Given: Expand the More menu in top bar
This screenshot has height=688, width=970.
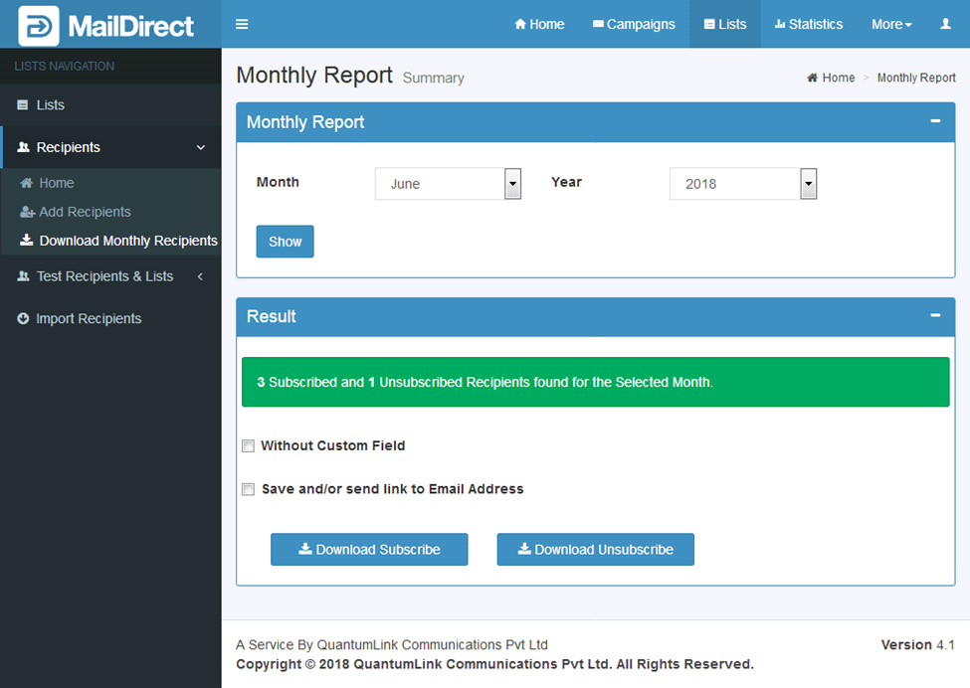Looking at the screenshot, I should pos(890,24).
